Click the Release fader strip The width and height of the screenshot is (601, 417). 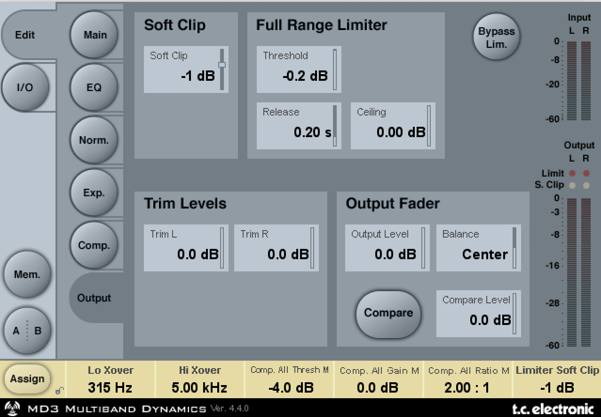click(x=335, y=126)
